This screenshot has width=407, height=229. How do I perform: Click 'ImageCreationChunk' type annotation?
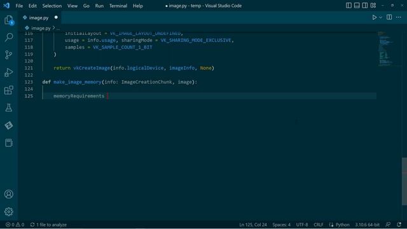click(x=147, y=82)
